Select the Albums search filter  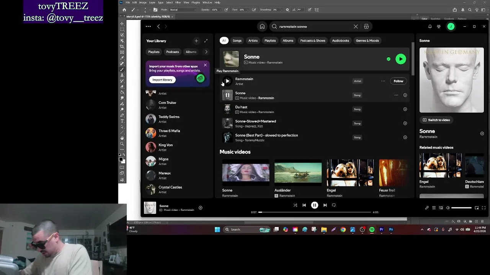[288, 40]
